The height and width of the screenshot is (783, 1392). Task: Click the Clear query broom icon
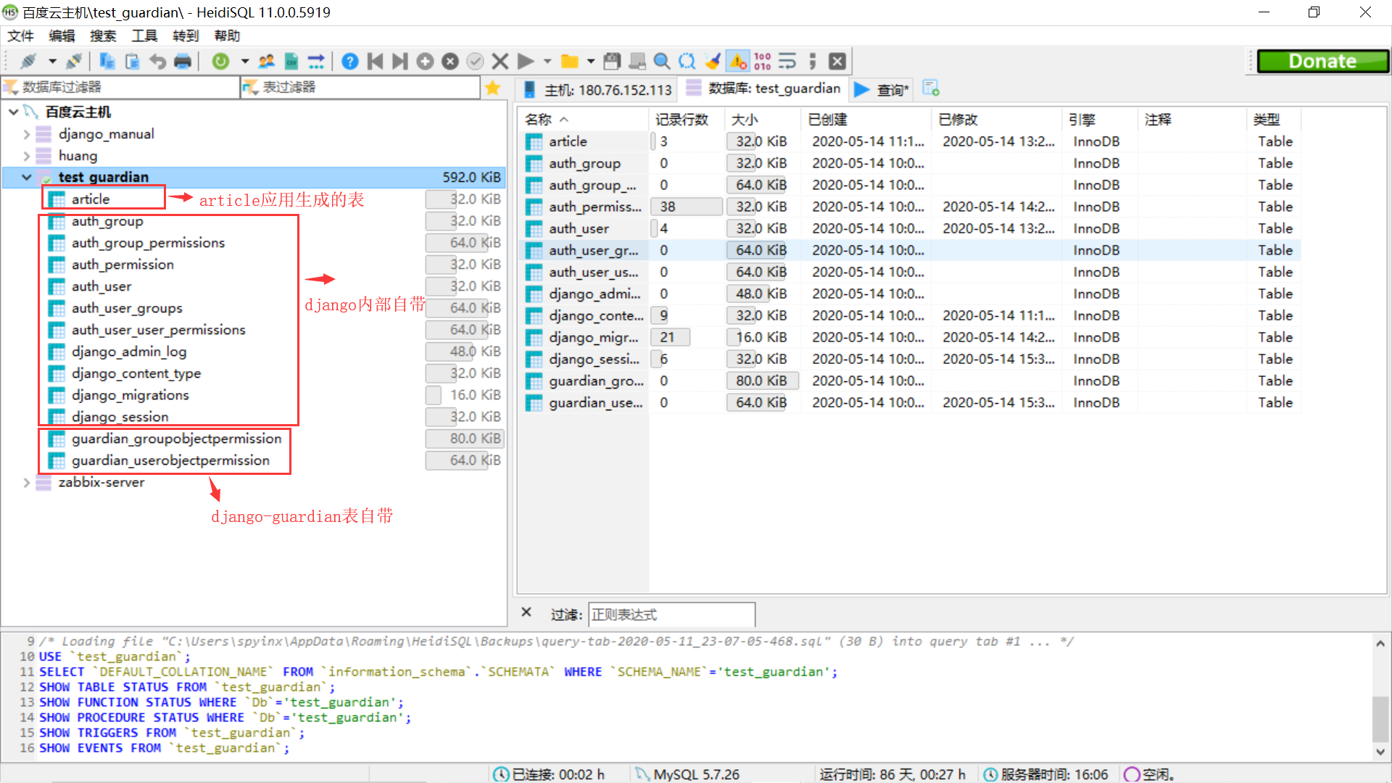click(x=713, y=62)
